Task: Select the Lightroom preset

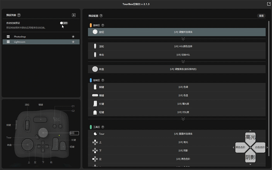Action: [41, 42]
